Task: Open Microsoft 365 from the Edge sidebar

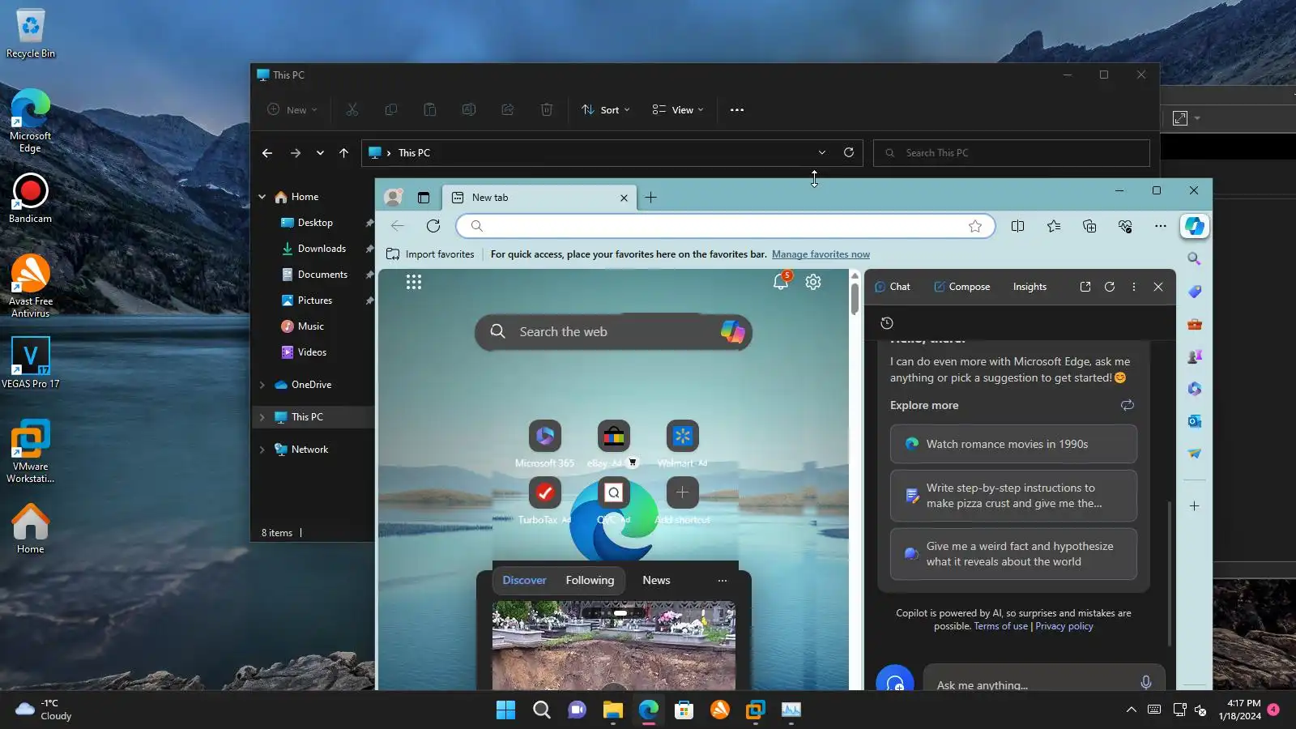Action: click(1195, 389)
